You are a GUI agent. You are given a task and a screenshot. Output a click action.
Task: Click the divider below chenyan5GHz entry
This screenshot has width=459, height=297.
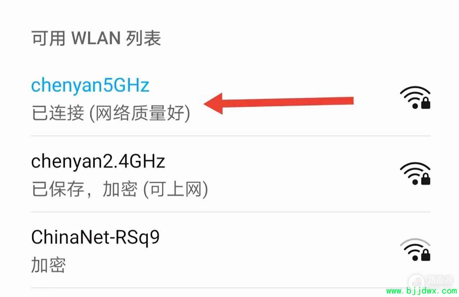coord(231,136)
